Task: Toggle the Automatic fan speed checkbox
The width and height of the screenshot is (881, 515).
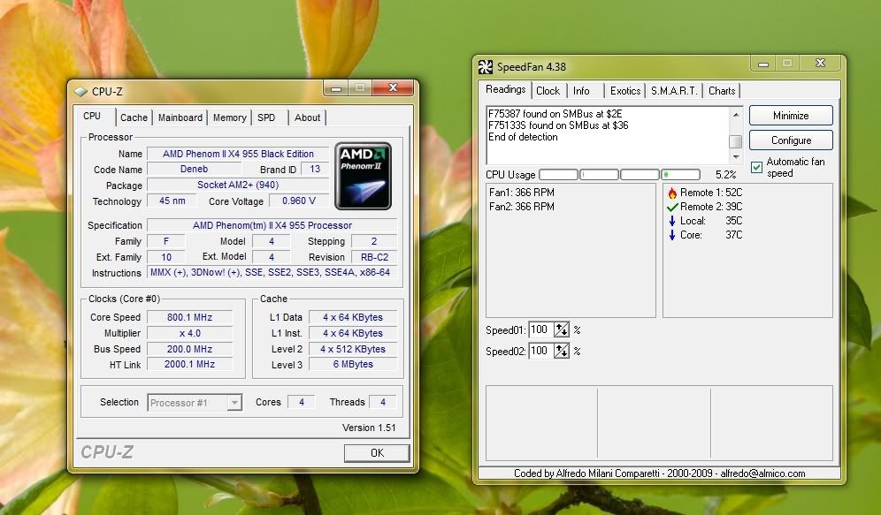Action: pos(757,167)
